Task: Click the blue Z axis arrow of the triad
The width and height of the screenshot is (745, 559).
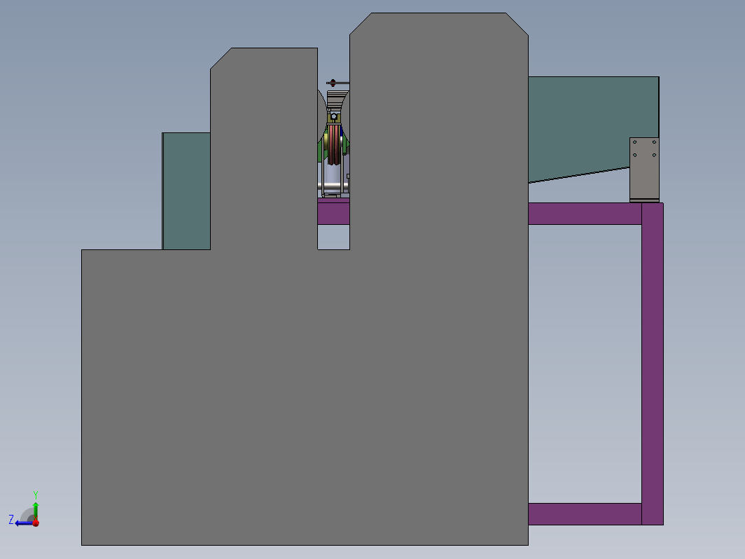Action: click(23, 523)
